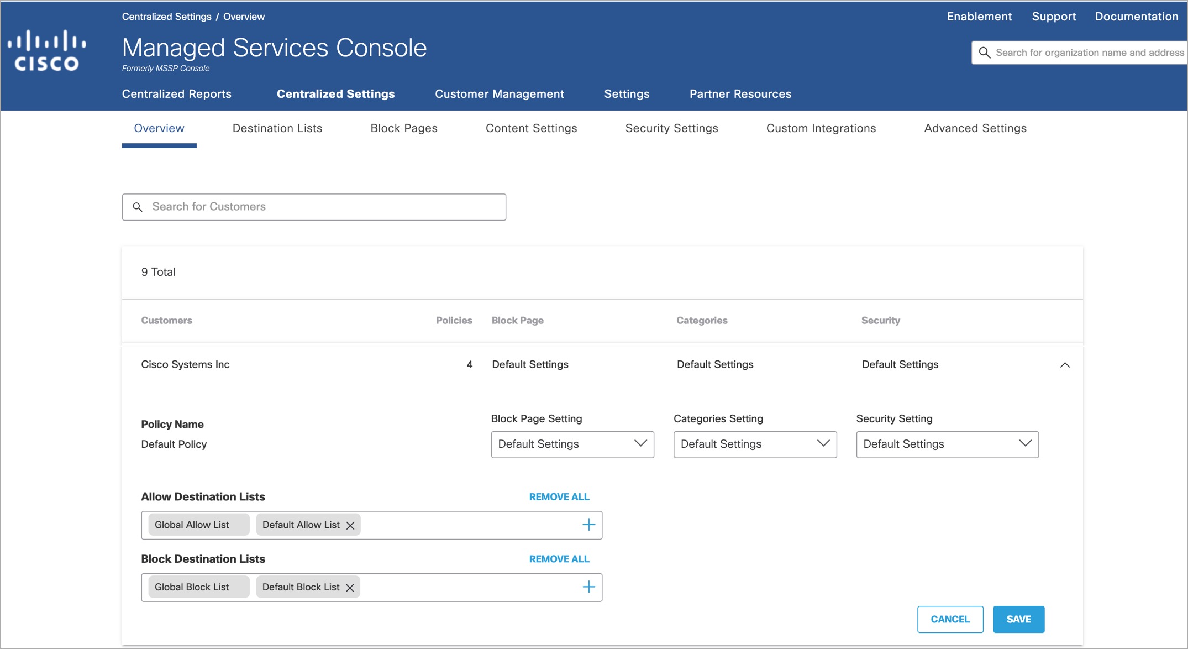1188x649 pixels.
Task: Open the Security Setting dropdown
Action: tap(947, 444)
